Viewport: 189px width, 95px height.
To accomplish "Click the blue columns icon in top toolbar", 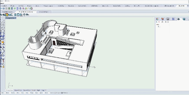I will [12, 9].
